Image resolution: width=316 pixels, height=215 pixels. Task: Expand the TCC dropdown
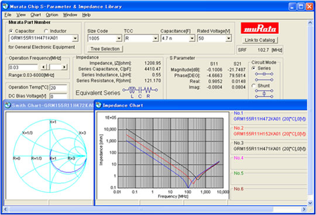pos(156,38)
